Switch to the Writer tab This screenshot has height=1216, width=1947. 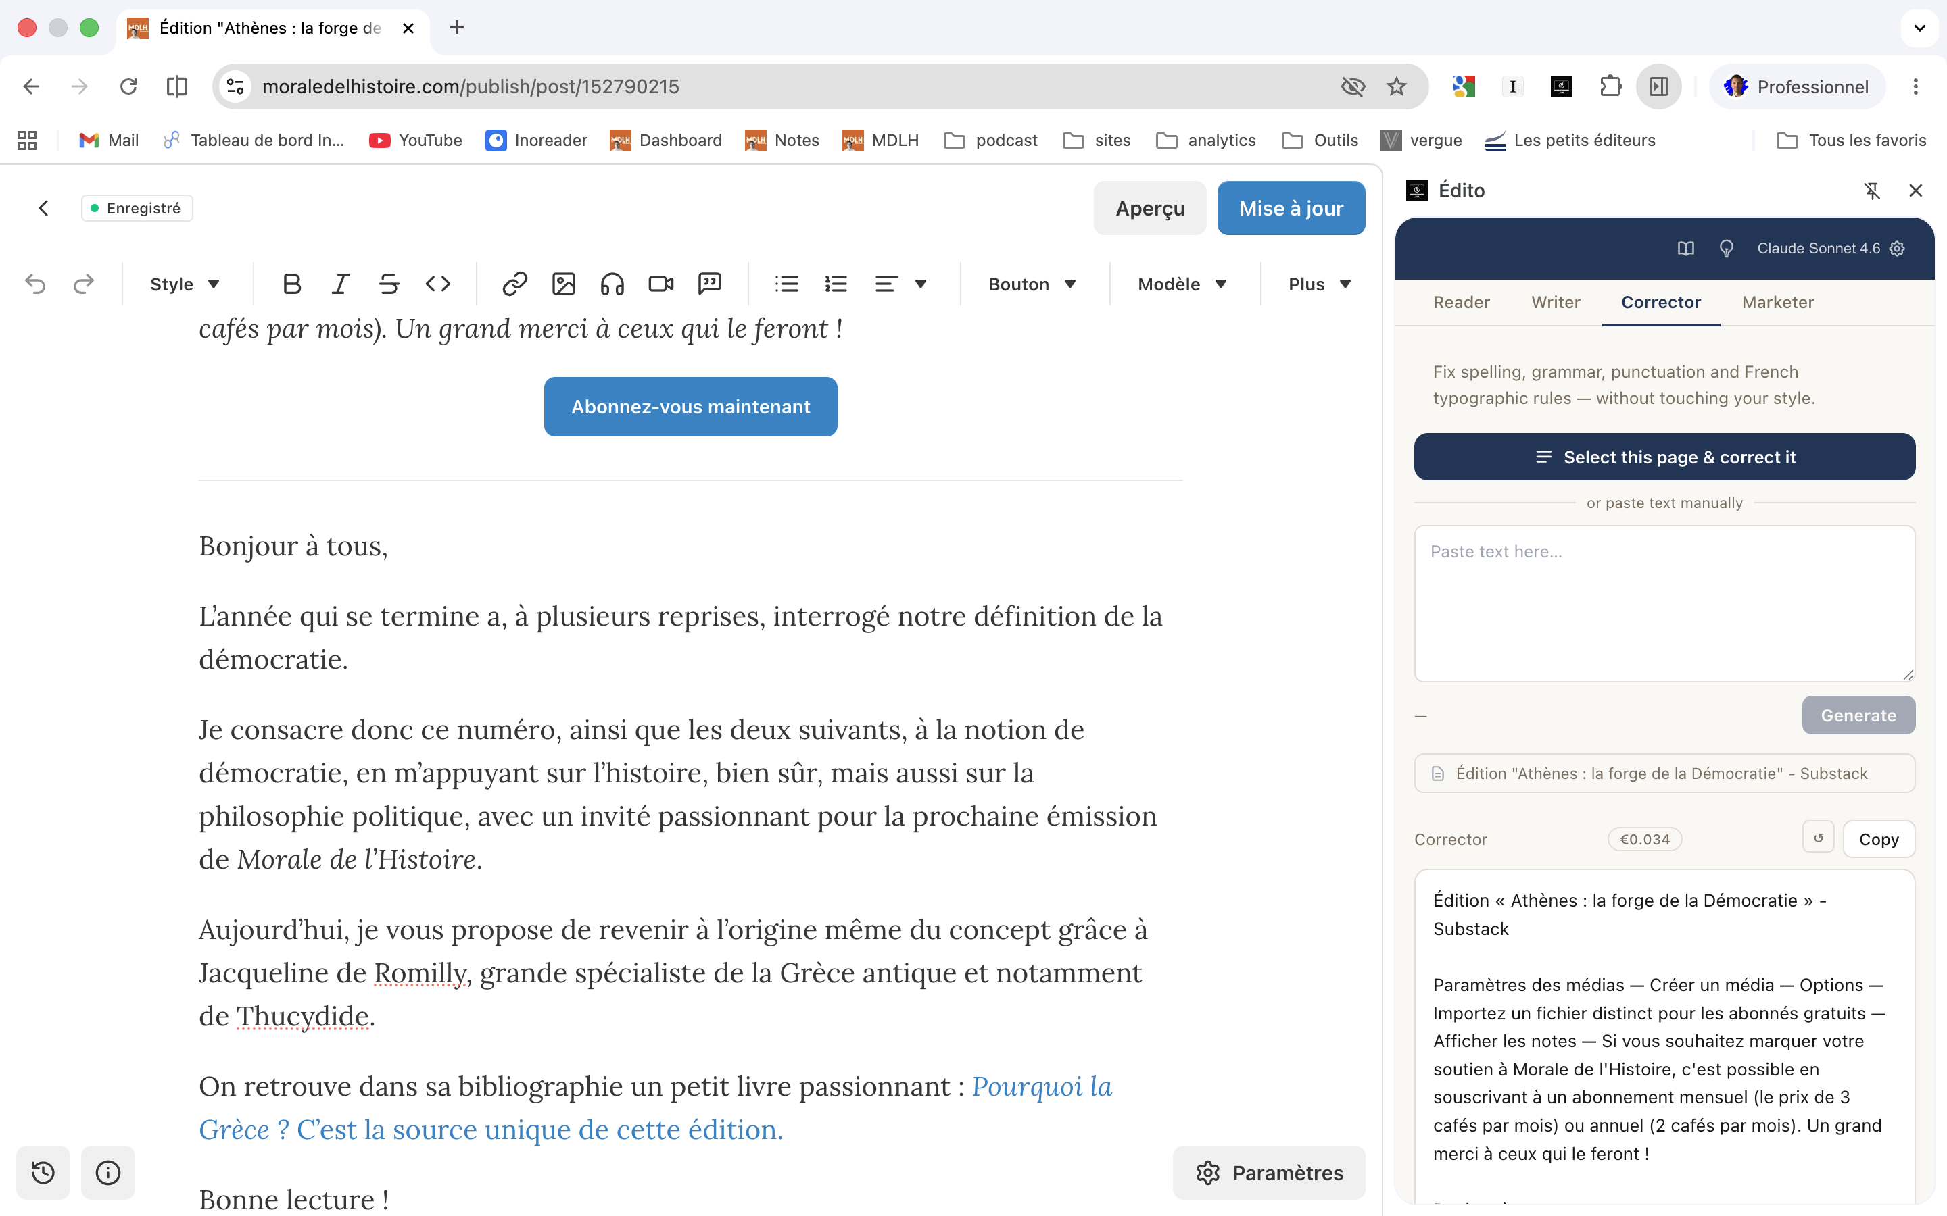pyautogui.click(x=1555, y=303)
